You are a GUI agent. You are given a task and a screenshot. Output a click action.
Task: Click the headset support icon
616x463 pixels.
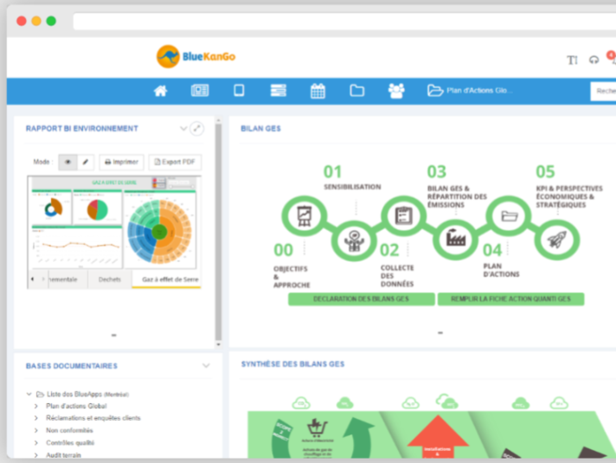coord(594,60)
